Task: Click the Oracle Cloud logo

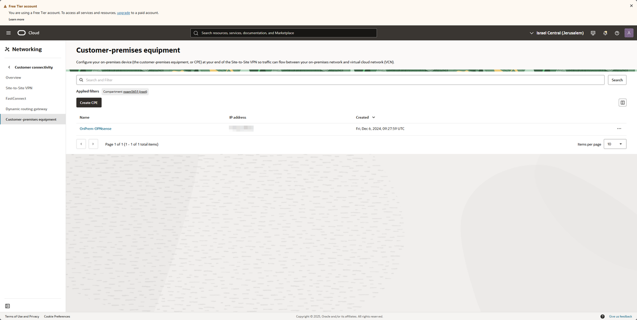Action: tap(28, 33)
